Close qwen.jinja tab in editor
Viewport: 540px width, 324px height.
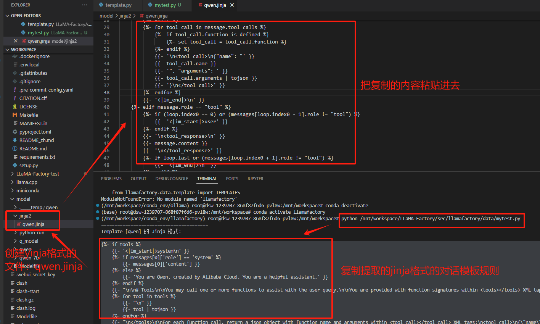pos(232,5)
